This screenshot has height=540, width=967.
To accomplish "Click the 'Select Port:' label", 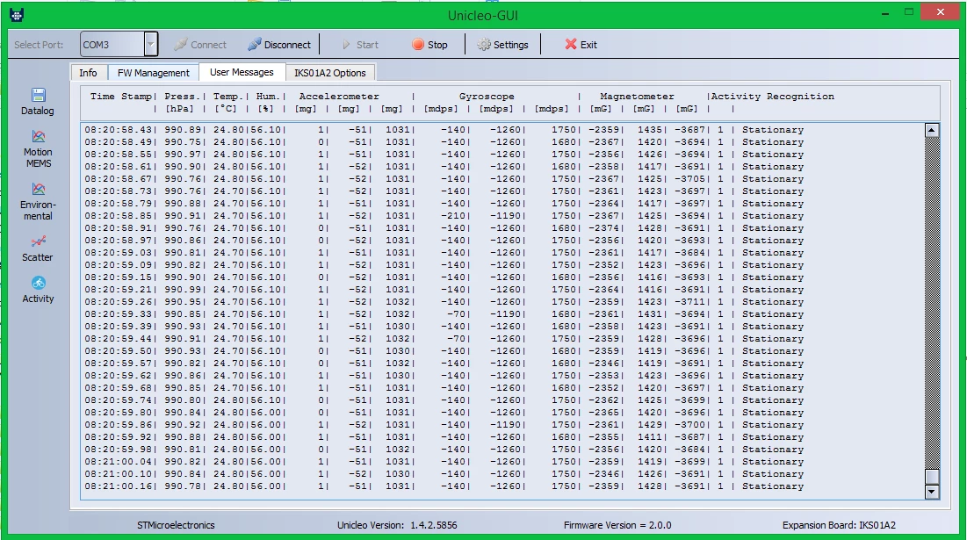I will pos(39,45).
